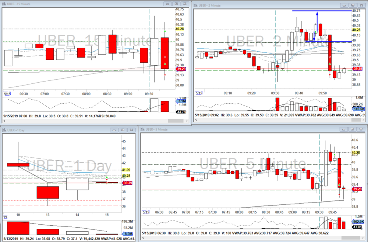Select yellow 40.28 price label on 5 Minute chart
This screenshot has width=368, height=242.
point(355,152)
